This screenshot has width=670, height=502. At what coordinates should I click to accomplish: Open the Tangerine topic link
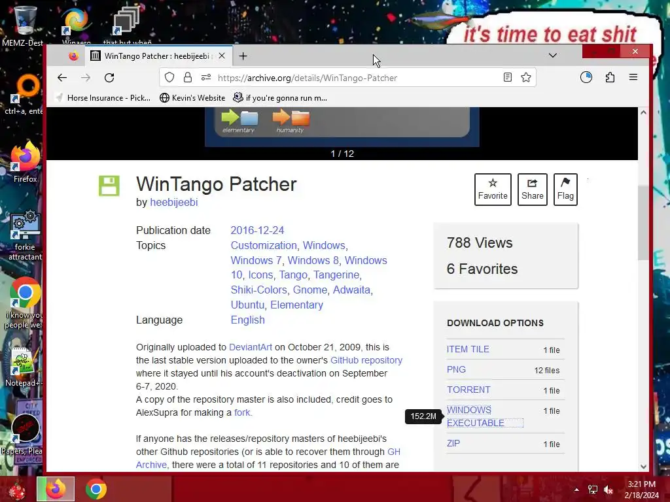(336, 275)
